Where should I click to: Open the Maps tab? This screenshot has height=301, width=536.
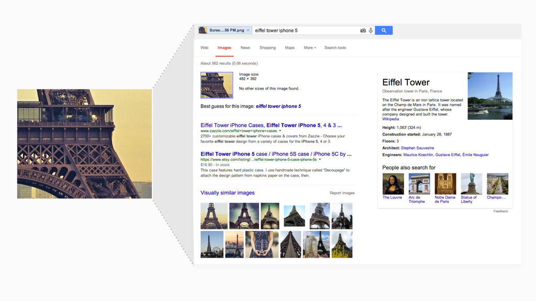coord(289,48)
